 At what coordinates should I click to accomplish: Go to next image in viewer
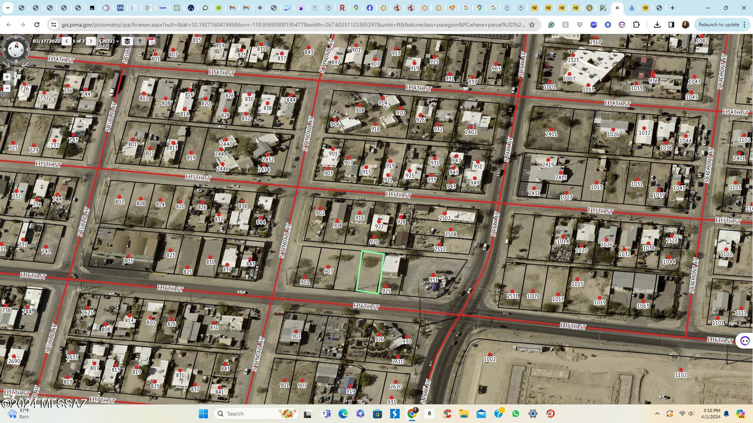pyautogui.click(x=91, y=41)
